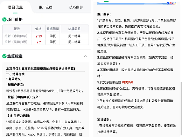The width and height of the screenshot is (182, 137).
Task: Click the ·新用户定义 label
Action: [15, 85]
